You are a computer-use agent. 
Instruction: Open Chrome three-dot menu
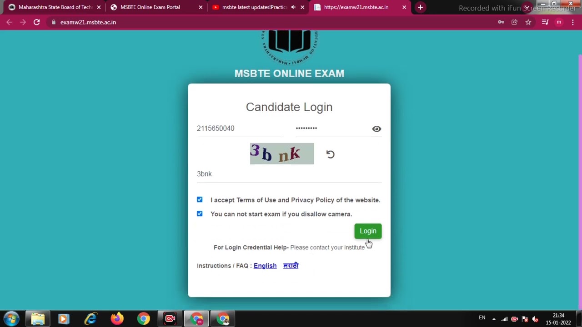pos(573,22)
